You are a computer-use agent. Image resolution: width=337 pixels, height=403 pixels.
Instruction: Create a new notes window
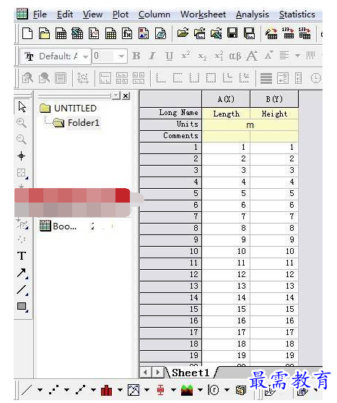pyautogui.click(x=160, y=34)
